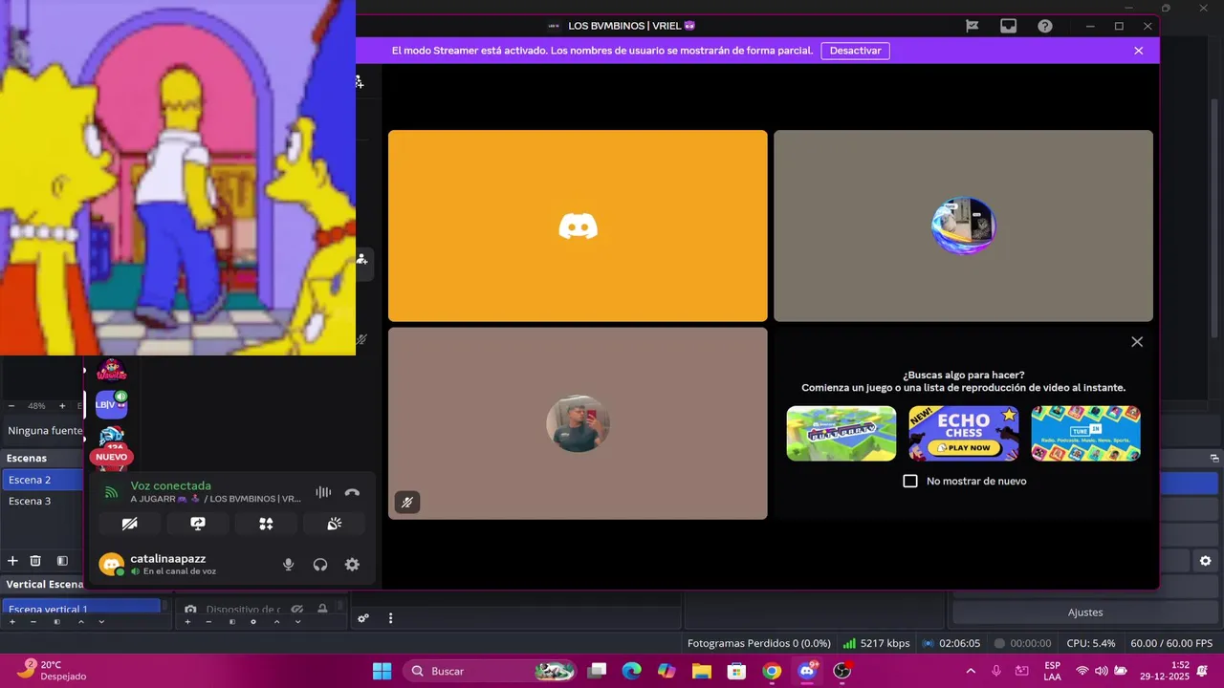Open Copilot from taskbar
This screenshot has width=1224, height=688.
[x=667, y=671]
